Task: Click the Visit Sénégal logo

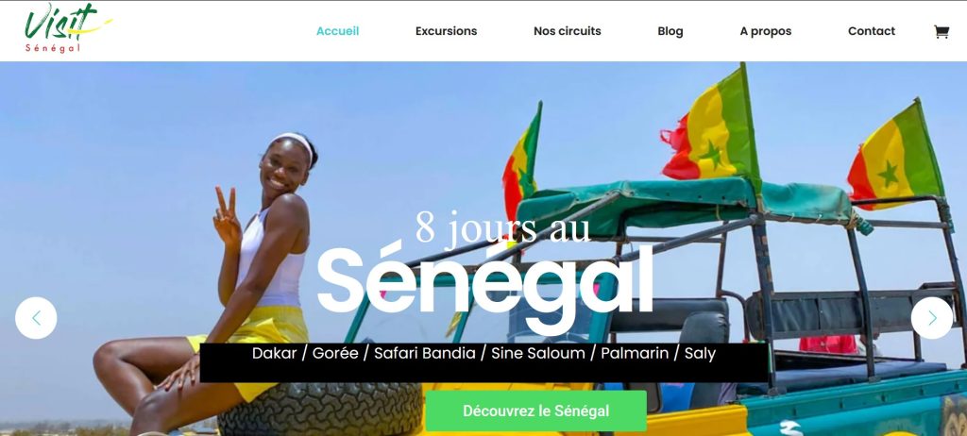Action: pos(68,29)
